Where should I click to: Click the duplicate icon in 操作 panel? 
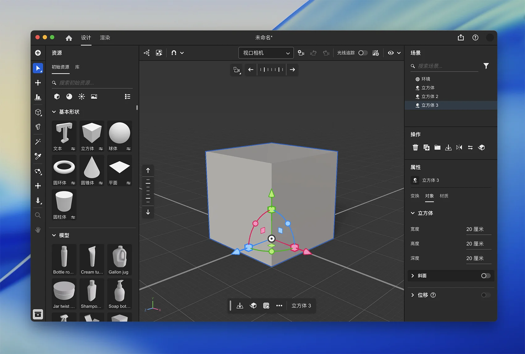coord(426,148)
